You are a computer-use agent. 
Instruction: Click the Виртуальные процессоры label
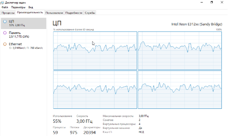click(x=119, y=124)
